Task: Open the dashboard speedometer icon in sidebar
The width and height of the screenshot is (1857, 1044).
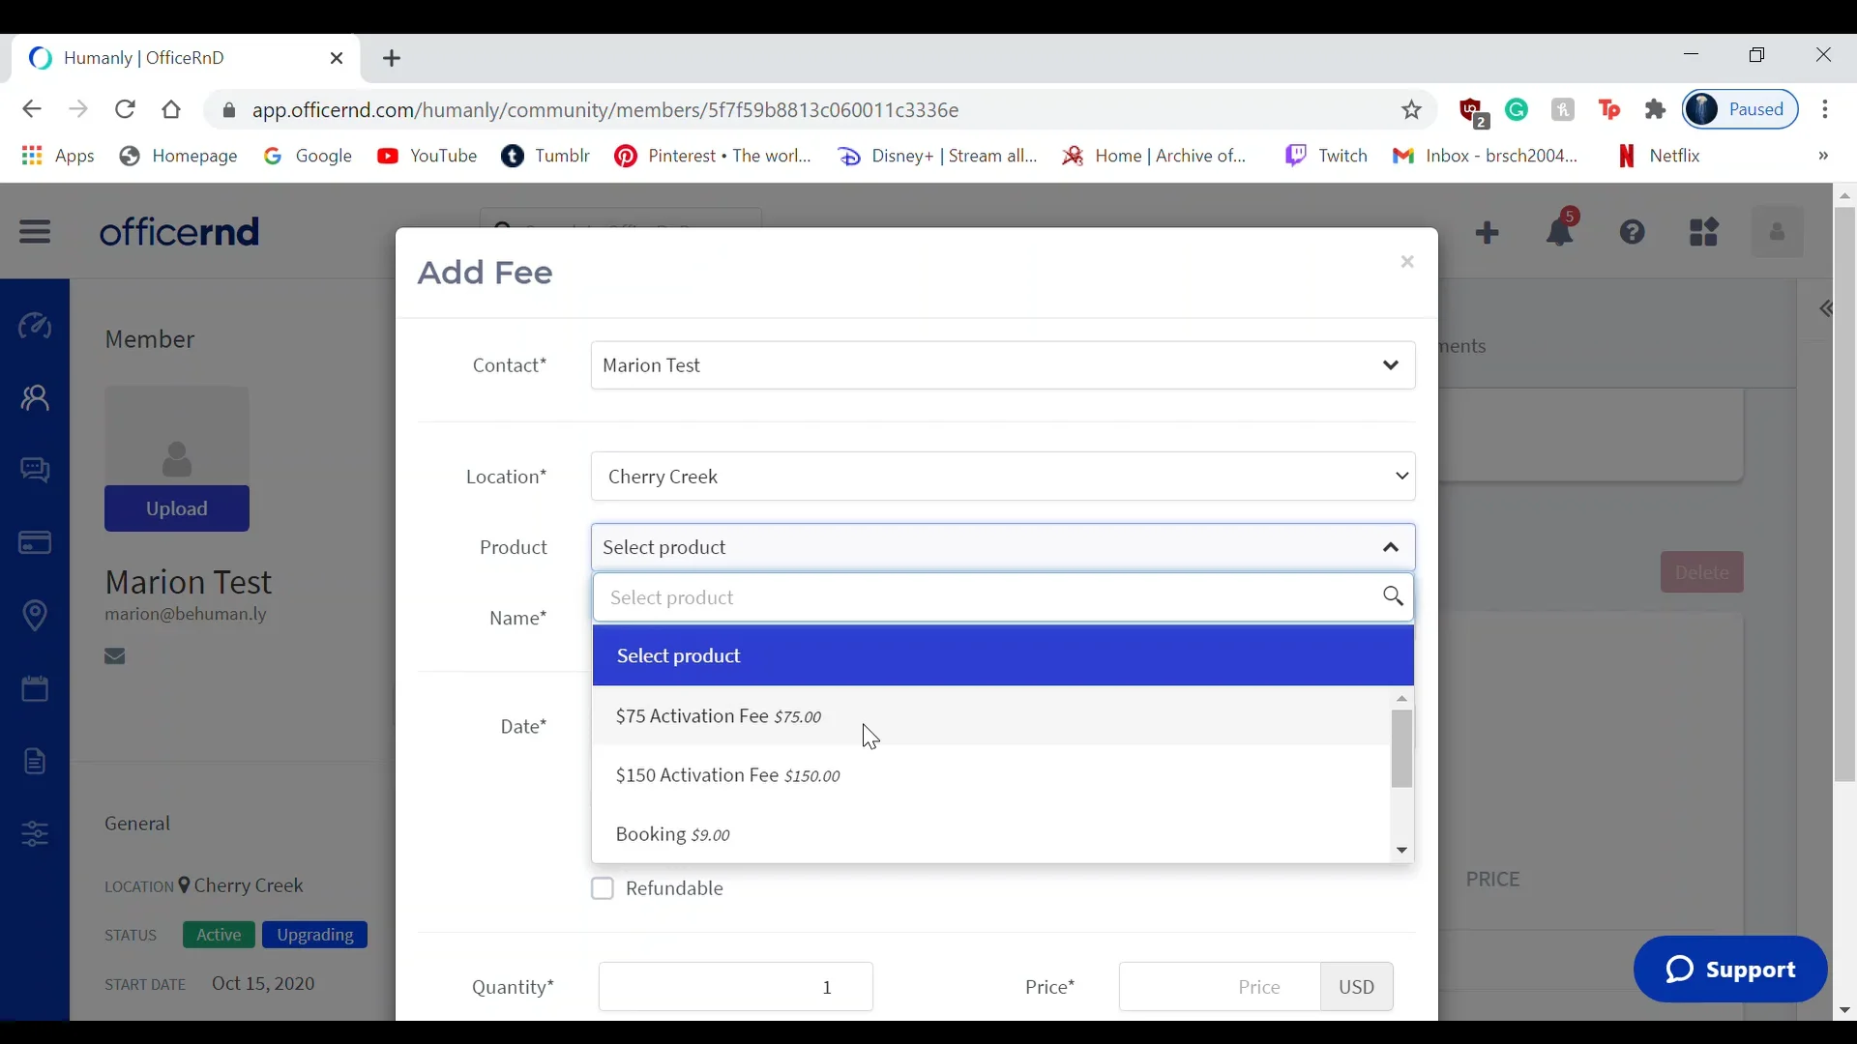Action: [x=35, y=327]
